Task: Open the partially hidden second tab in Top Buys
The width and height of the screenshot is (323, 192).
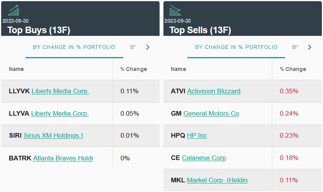Action: [x=133, y=47]
